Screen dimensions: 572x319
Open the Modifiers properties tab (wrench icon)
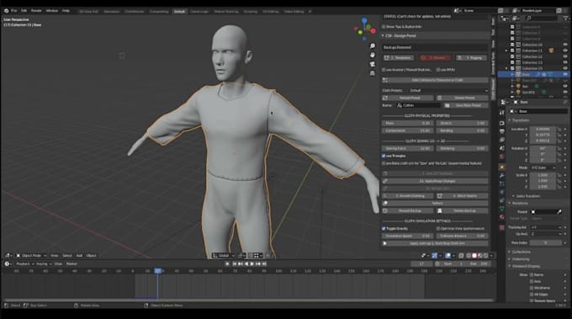point(502,176)
